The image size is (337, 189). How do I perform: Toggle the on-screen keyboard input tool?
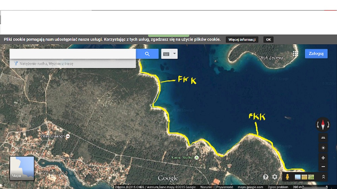pos(166,54)
